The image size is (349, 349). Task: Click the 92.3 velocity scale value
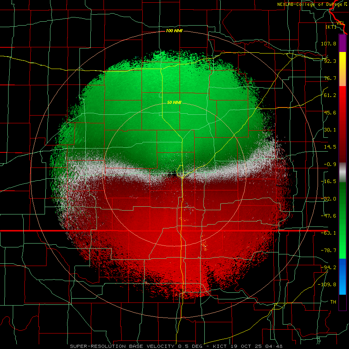[x=330, y=61]
